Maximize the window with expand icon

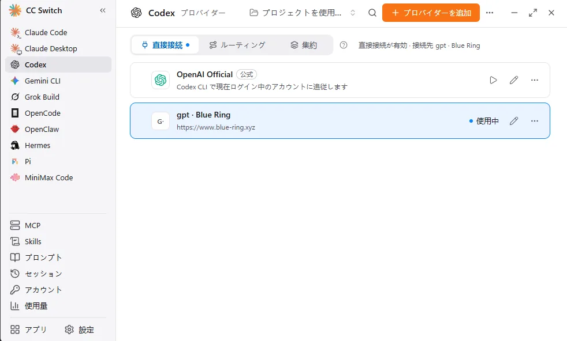533,13
